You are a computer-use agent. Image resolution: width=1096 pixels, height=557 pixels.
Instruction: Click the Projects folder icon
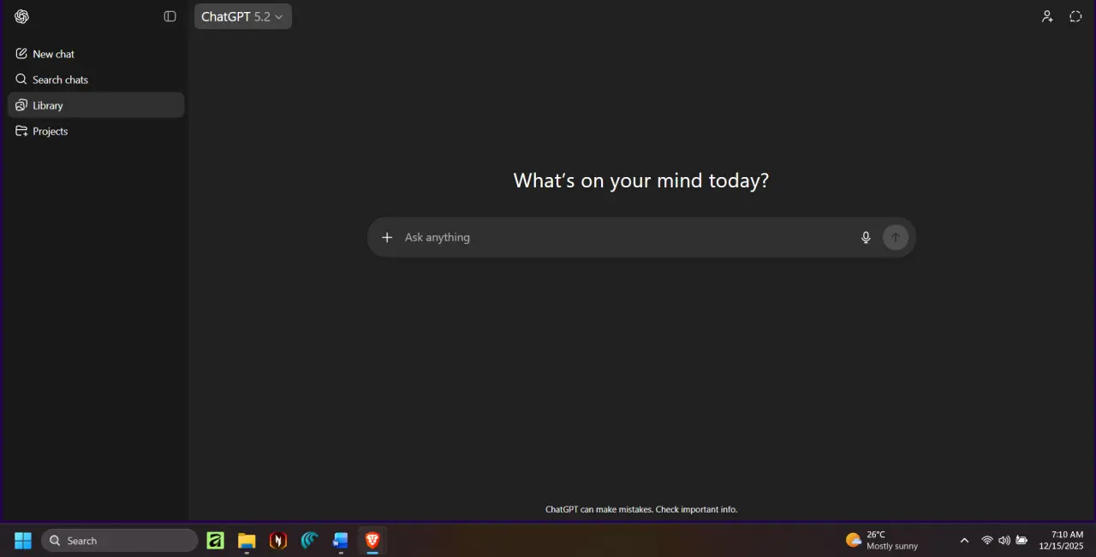point(21,131)
